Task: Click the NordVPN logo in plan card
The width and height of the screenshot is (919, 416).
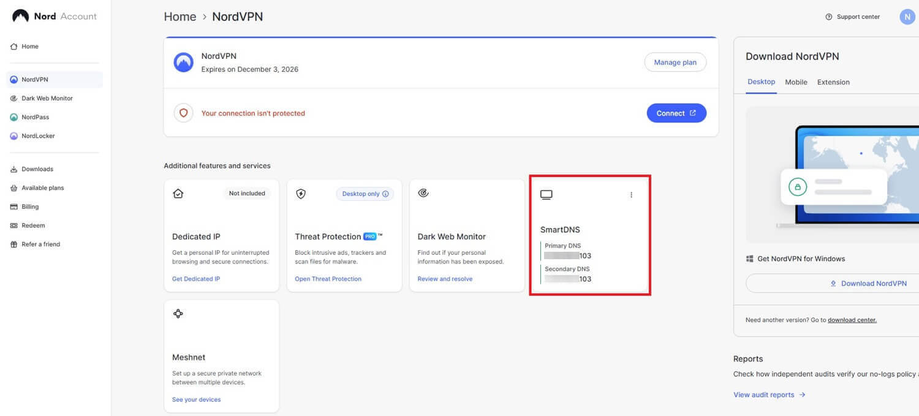Action: coord(183,62)
